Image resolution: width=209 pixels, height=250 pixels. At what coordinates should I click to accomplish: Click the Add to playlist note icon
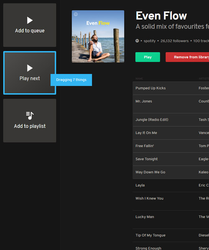[x=30, y=115]
